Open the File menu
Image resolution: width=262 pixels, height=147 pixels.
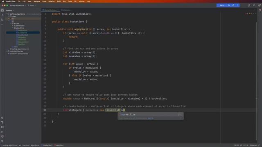point(19,1)
